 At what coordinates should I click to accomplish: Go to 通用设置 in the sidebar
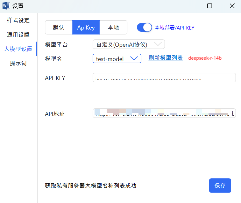(18, 35)
